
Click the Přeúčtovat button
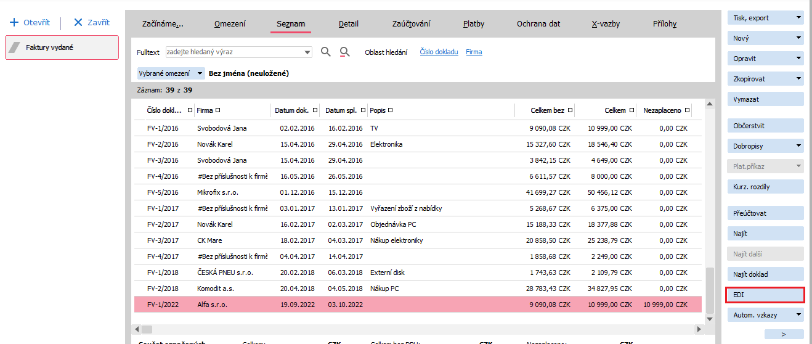coord(766,213)
